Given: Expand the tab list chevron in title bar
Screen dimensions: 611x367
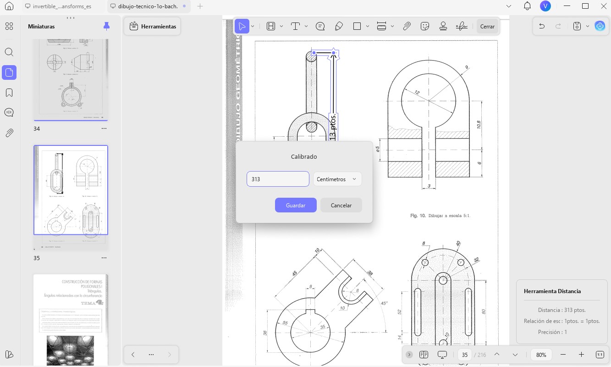Looking at the screenshot, I should click(x=508, y=6).
